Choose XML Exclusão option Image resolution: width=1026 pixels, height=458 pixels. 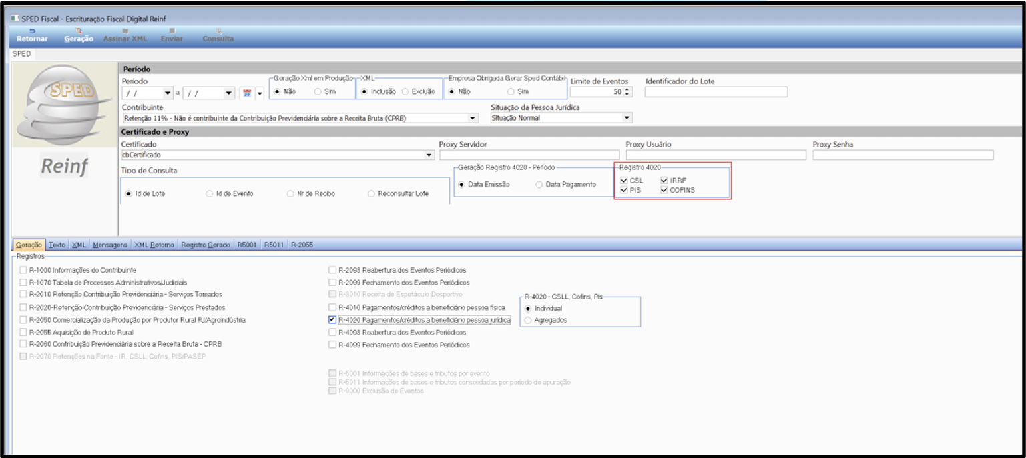419,91
